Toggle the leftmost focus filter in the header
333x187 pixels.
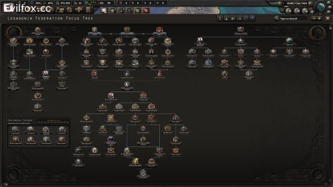point(220,18)
